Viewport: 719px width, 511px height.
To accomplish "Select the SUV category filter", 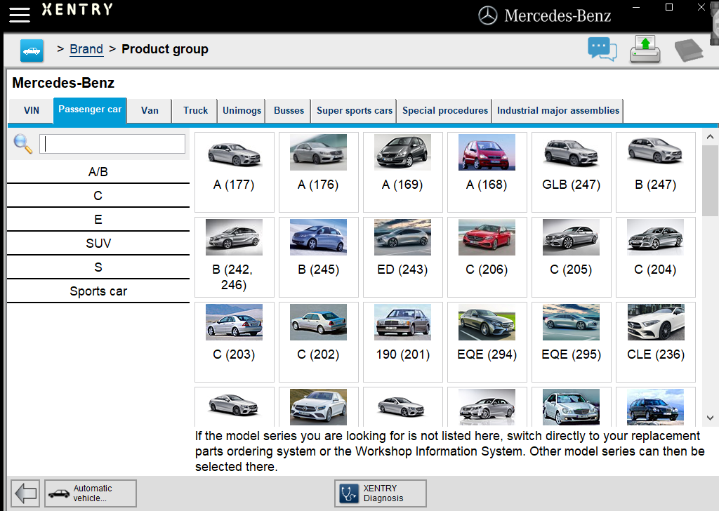I will coord(98,244).
